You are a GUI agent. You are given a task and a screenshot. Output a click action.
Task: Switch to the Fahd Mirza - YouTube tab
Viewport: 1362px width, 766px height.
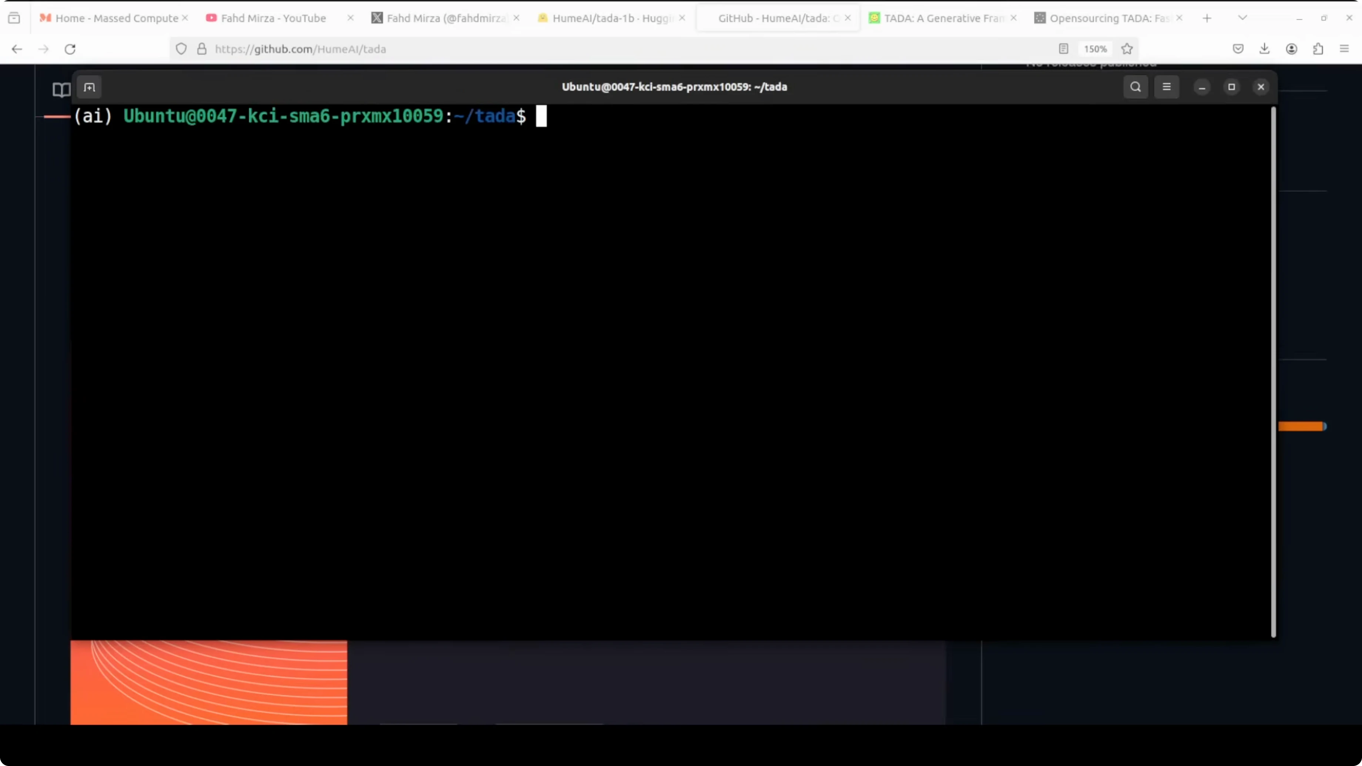tap(272, 17)
